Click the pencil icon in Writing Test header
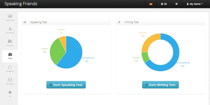This screenshot has height=105, width=210. point(119,22)
